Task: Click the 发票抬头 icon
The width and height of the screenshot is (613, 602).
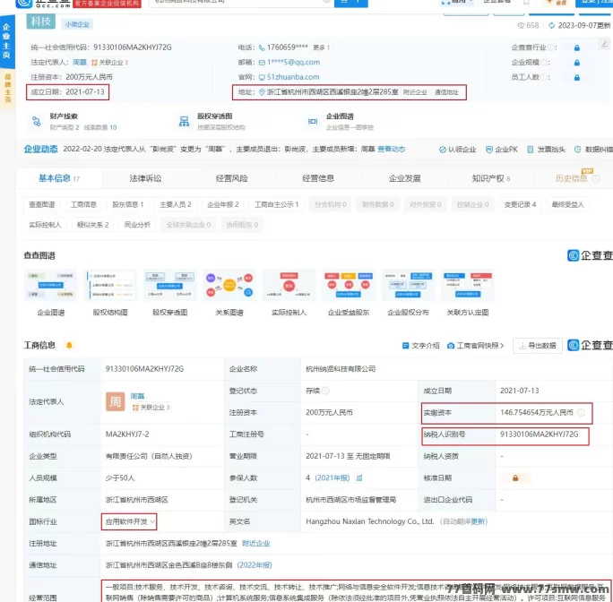Action: point(531,150)
